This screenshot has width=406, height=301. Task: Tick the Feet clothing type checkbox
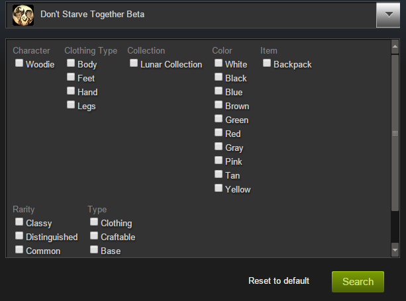click(x=71, y=77)
